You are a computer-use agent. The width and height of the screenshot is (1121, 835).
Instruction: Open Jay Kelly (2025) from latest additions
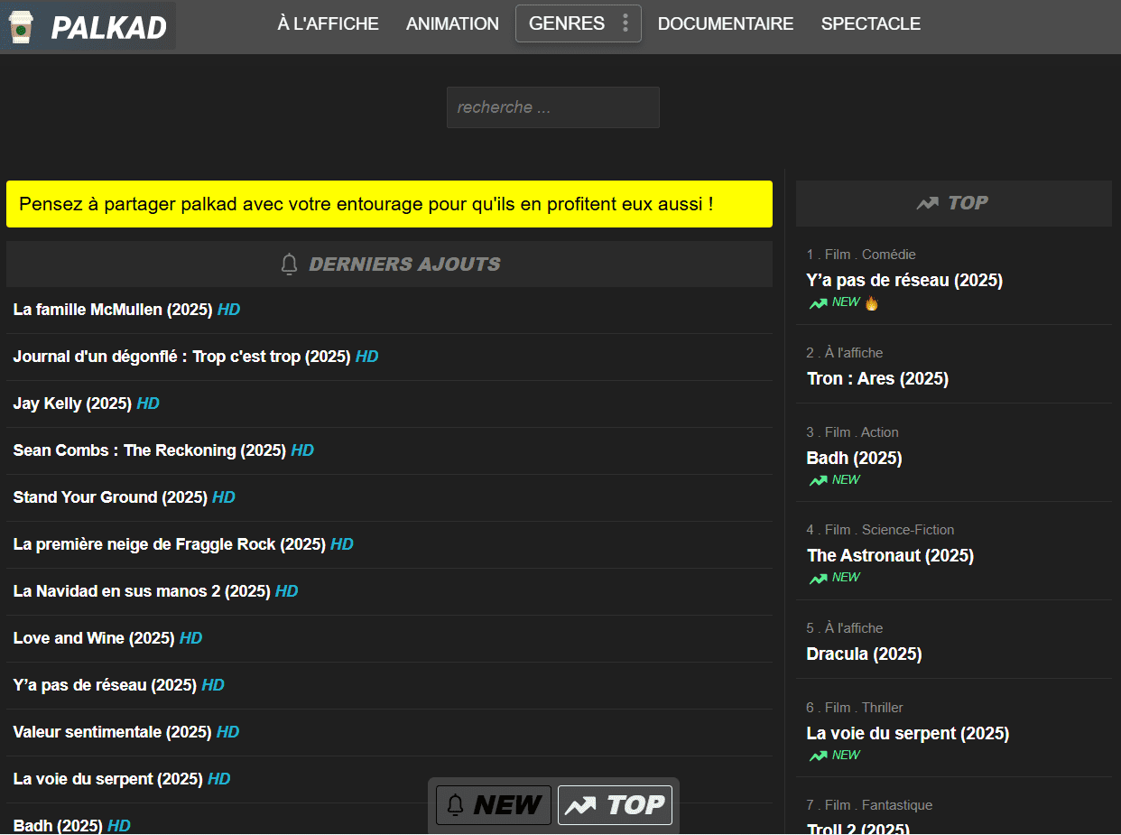coord(72,404)
